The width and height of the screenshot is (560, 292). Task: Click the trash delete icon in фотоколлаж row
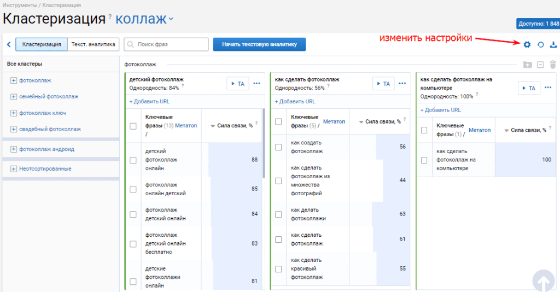[x=553, y=65]
